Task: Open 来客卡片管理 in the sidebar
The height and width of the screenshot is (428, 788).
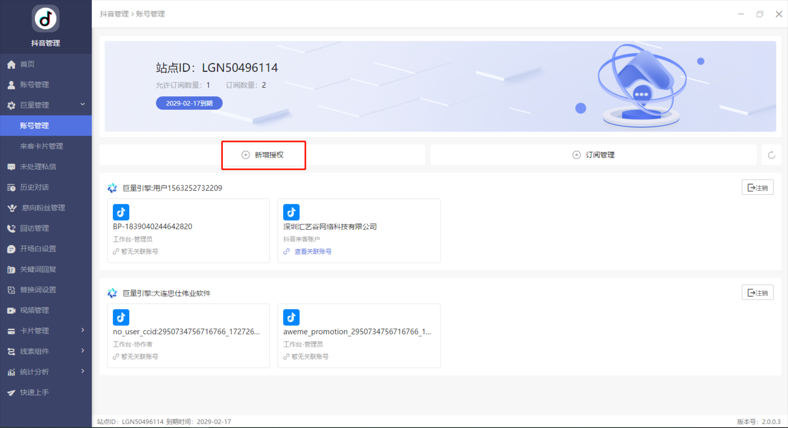Action: tap(41, 146)
